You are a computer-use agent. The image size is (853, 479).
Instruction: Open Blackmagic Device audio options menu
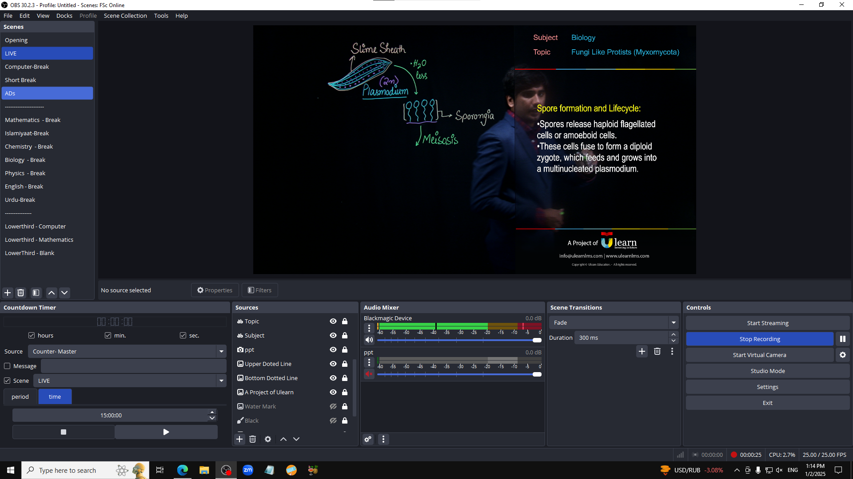coord(369,328)
